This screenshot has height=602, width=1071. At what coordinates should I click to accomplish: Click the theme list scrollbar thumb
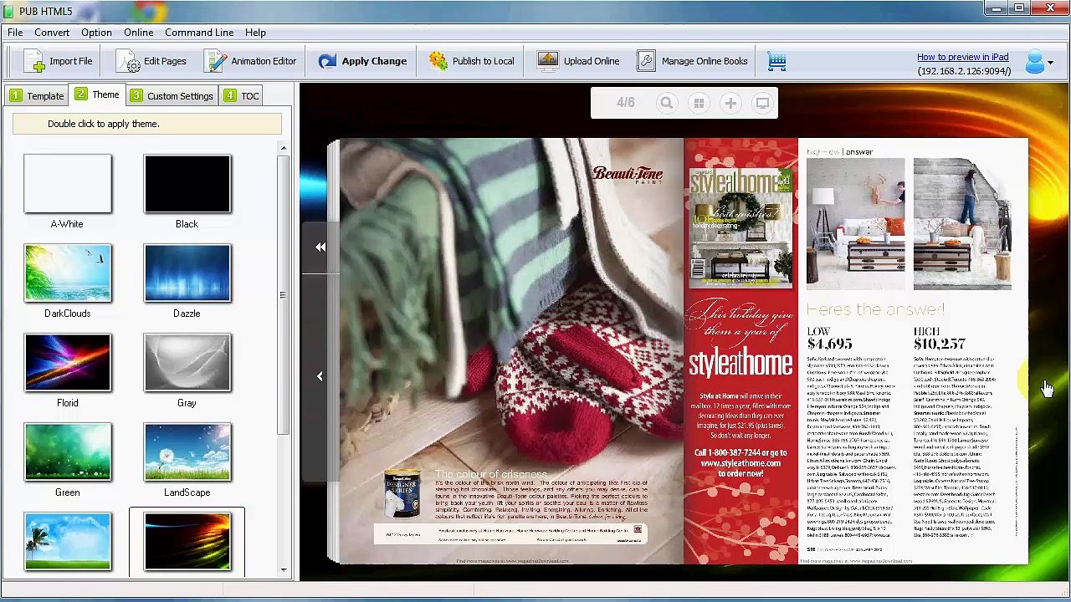284,294
